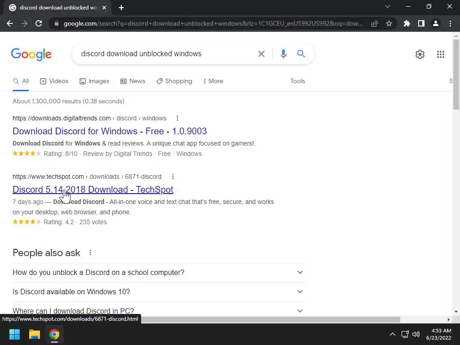Open Windows Start menu
Image resolution: width=460 pixels, height=345 pixels.
pyautogui.click(x=14, y=334)
